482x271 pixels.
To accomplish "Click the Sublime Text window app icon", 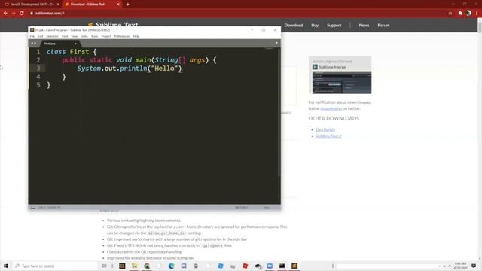I will click(32, 30).
